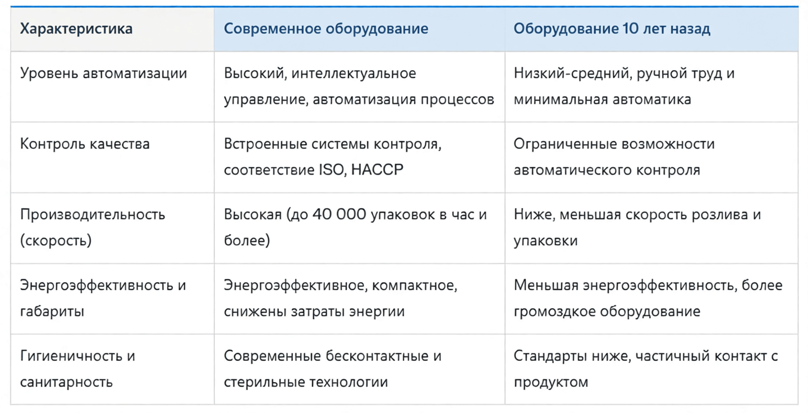Click the "Высокий, интеллектуальное управление" cell

[x=359, y=86]
